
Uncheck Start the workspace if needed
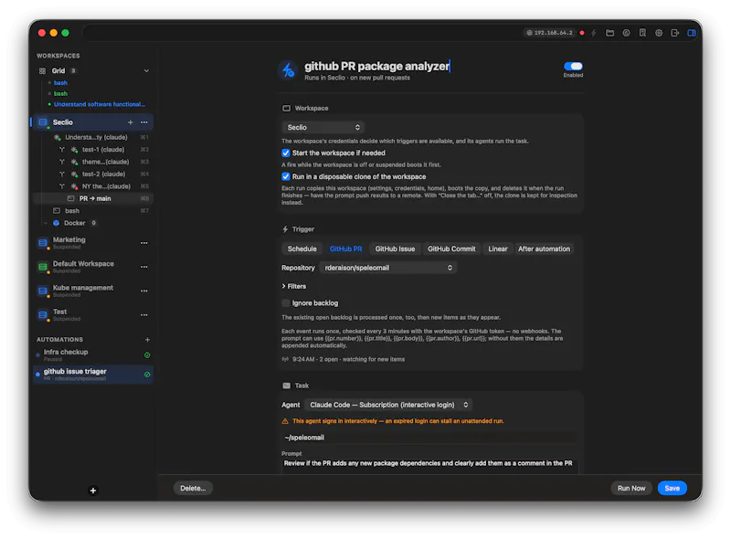click(x=286, y=153)
